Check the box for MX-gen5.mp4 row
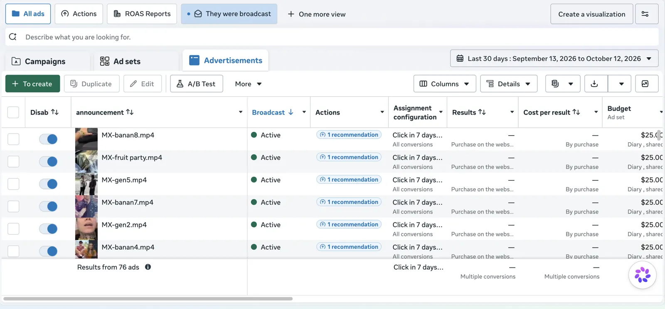This screenshot has height=309, width=665. (13, 184)
